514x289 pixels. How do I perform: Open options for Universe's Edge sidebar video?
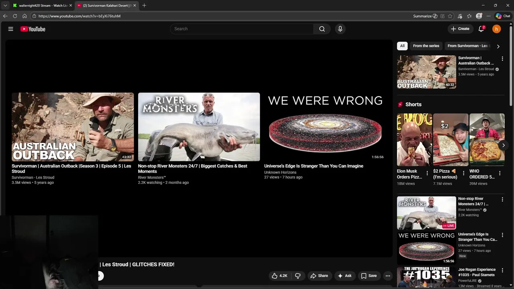[x=502, y=235]
